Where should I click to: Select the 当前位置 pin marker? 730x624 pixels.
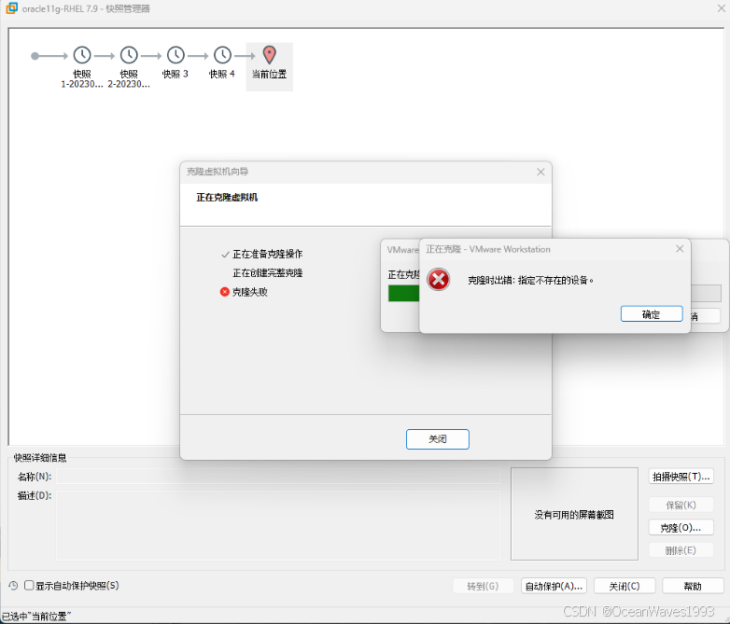point(270,55)
